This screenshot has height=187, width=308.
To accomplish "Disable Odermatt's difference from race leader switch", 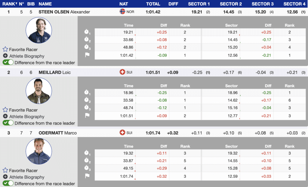I will tap(8, 184).
